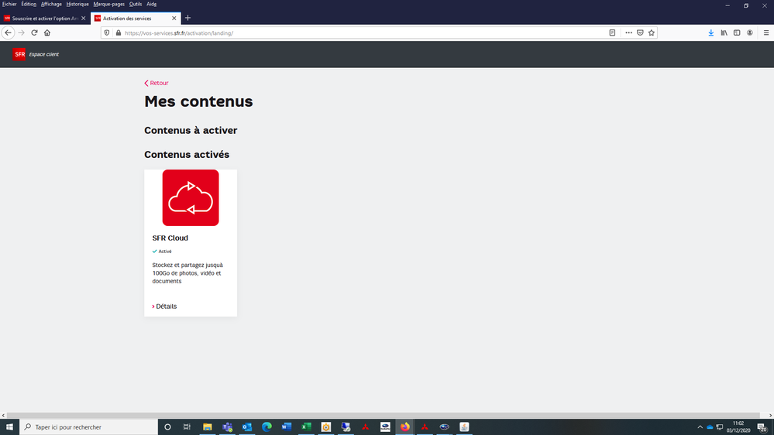Screen dimensions: 774x435
Task: Open the Java app on taskbar
Action: tap(464, 426)
